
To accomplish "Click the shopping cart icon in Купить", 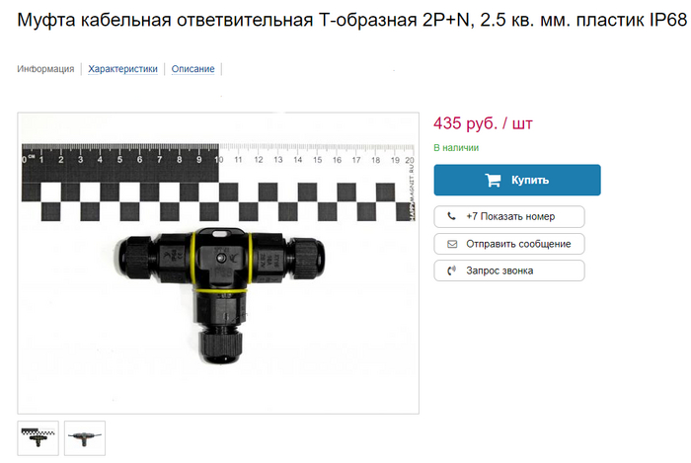I will (x=493, y=180).
